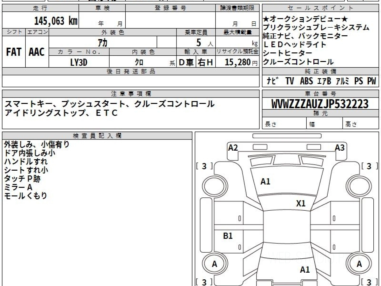Viewport: 381px width, 286px height.
Task: Select the 後日発送部品 header
Action: pyautogui.click(x=130, y=71)
